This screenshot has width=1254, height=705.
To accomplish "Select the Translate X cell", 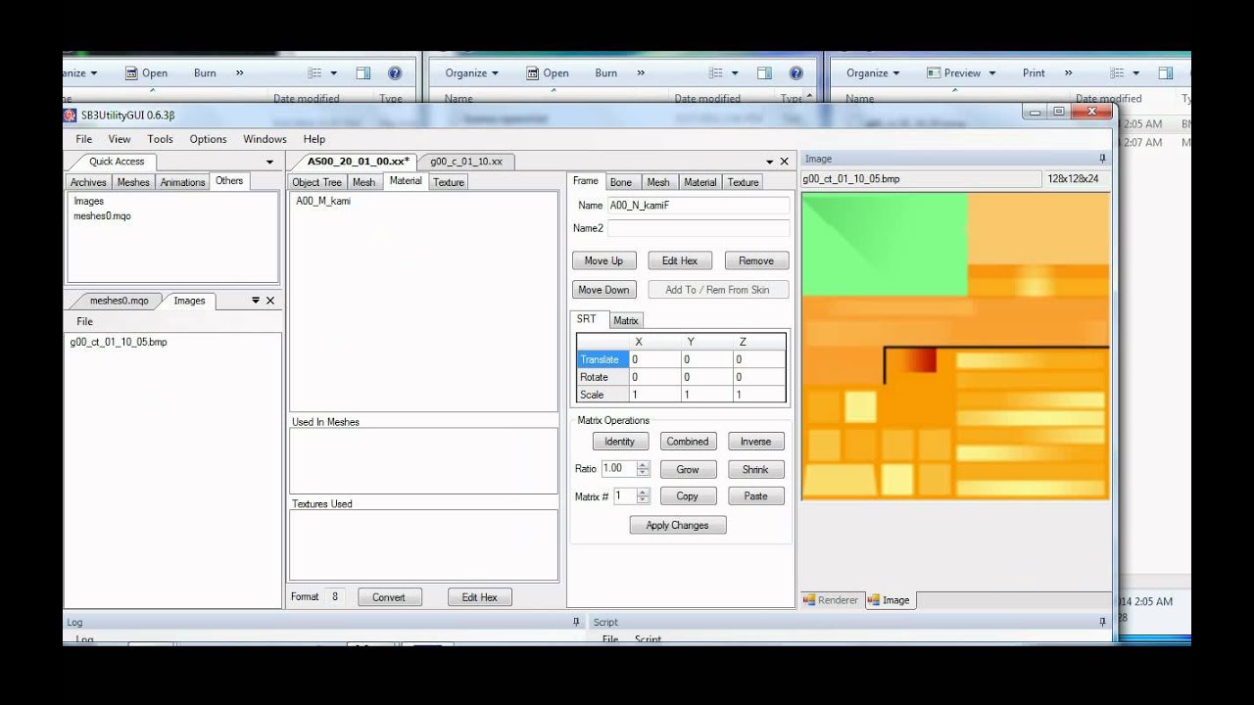I will click(x=654, y=359).
